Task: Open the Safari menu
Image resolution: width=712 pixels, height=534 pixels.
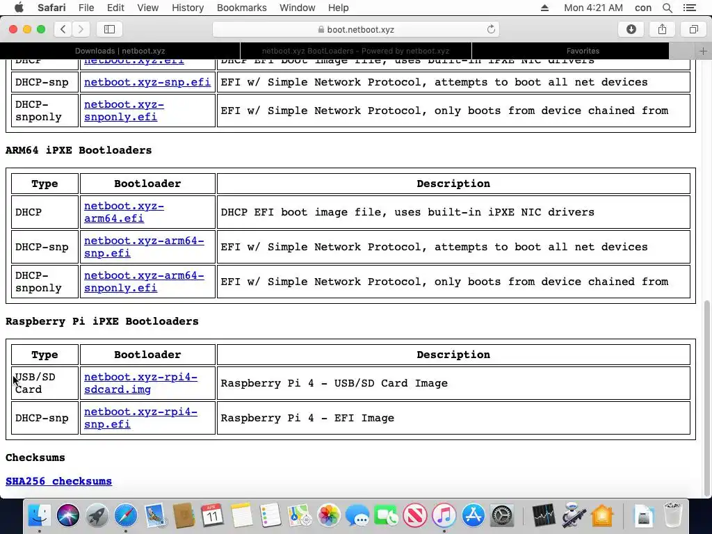Action: pos(51,8)
